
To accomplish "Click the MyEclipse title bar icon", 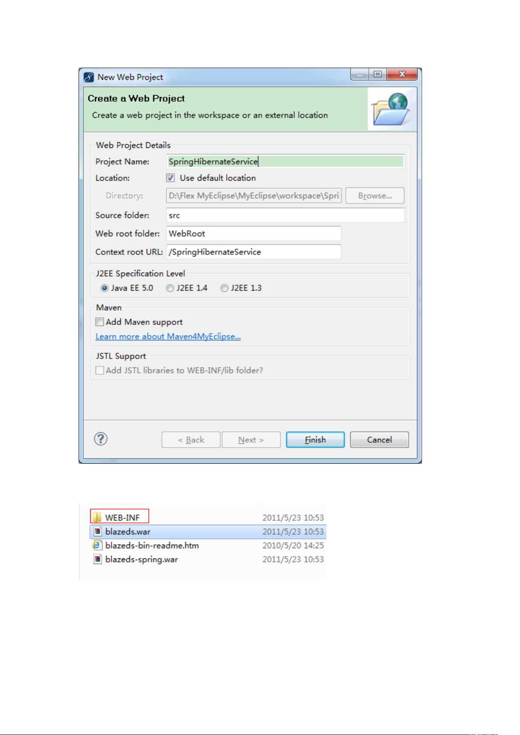I will (89, 77).
